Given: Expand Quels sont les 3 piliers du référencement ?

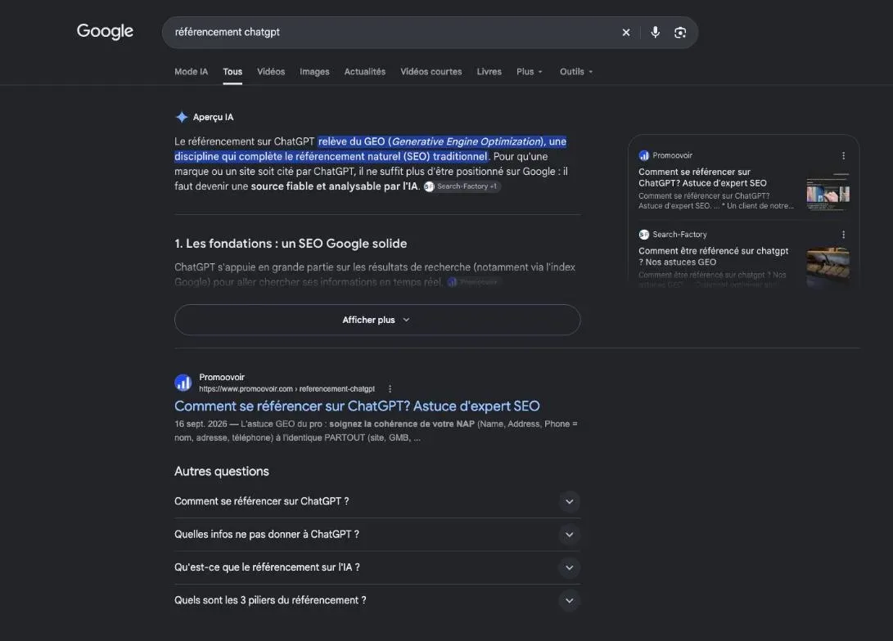Looking at the screenshot, I should click(x=377, y=600).
